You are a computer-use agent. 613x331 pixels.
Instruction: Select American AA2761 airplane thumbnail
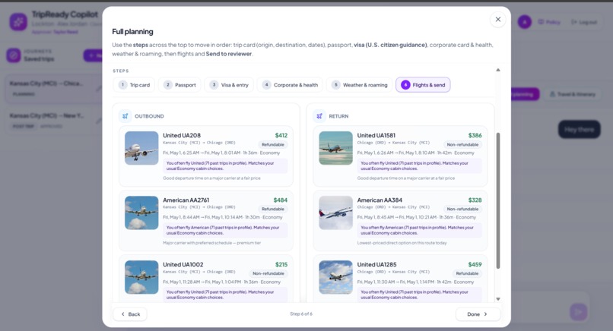pyautogui.click(x=141, y=213)
